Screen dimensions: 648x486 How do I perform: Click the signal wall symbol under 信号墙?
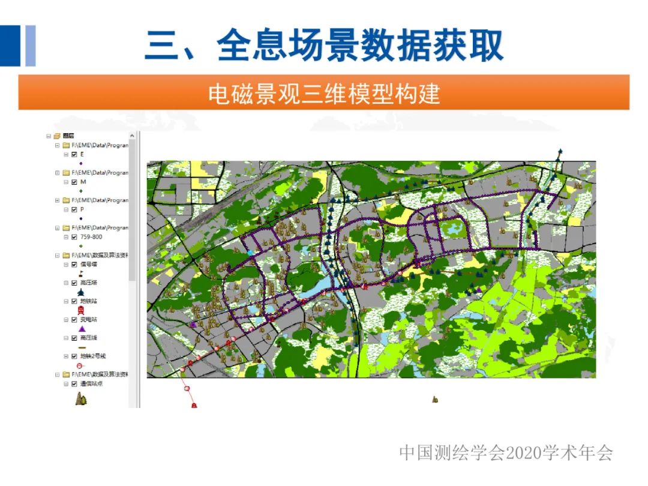point(80,274)
